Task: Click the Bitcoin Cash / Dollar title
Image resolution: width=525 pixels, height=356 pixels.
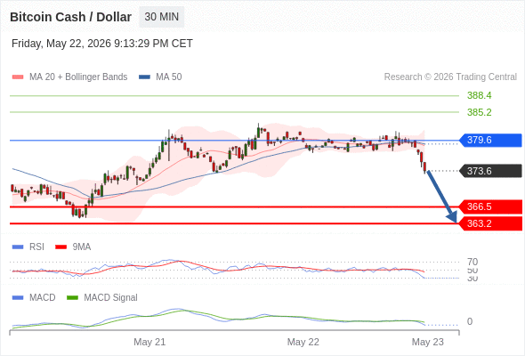Action: click(x=70, y=17)
